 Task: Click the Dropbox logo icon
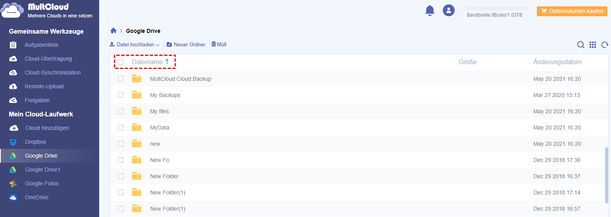pos(13,142)
